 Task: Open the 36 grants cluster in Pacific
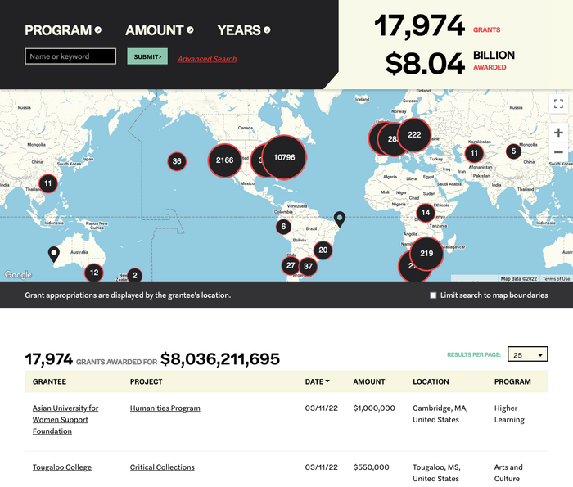pos(177,161)
